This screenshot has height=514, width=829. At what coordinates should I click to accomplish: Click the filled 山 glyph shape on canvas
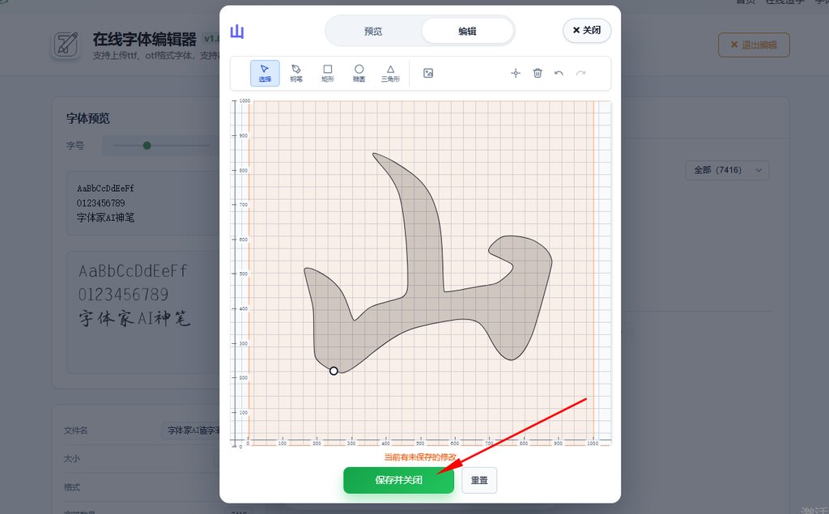[453, 308]
